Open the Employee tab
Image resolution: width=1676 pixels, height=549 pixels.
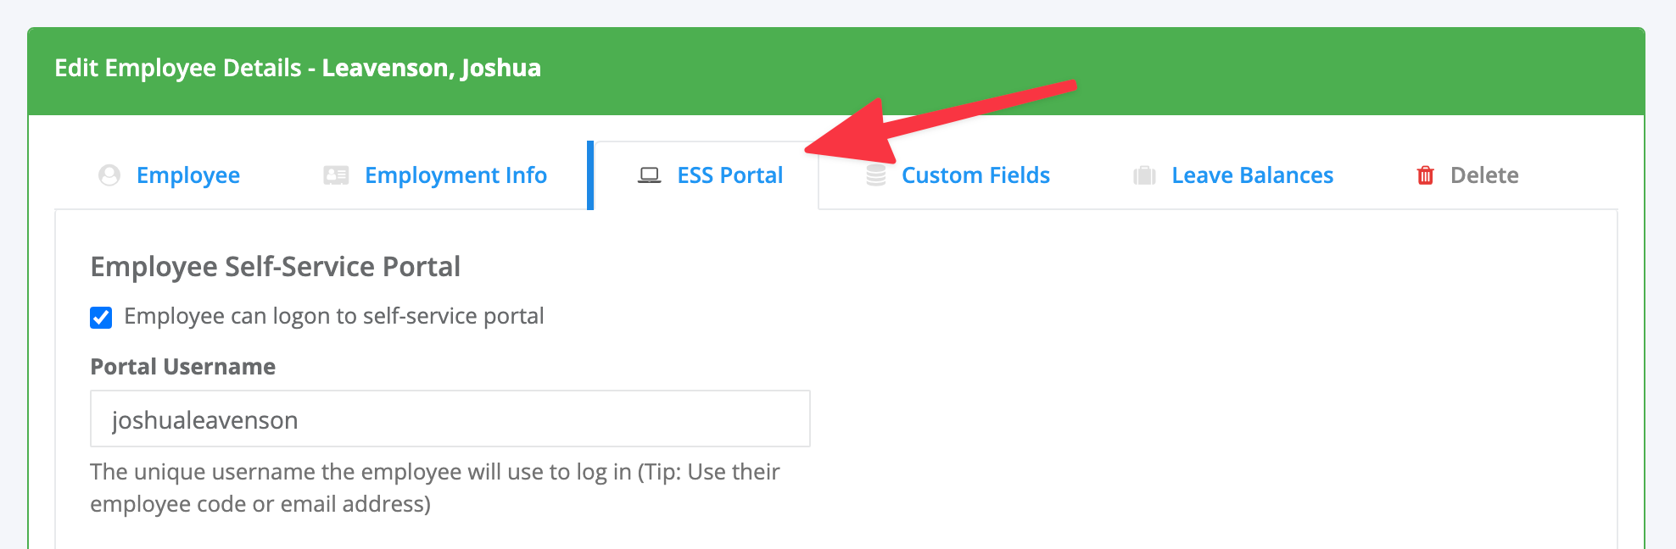188,175
